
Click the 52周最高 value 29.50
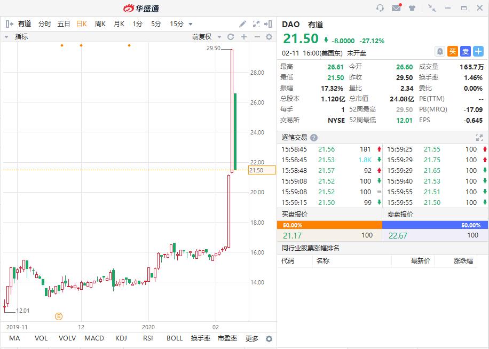click(404, 109)
